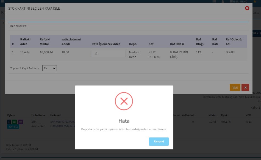Click the purple list icon under Eylem
Screen dimensions: 261x160
click(20, 122)
